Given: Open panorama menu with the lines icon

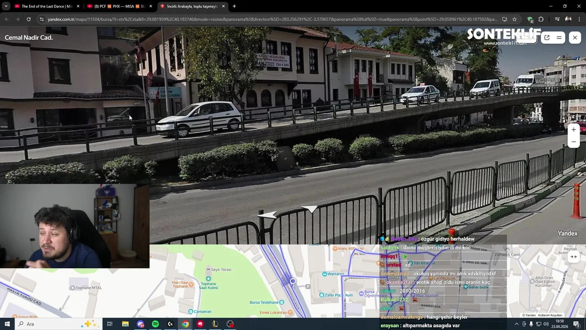Looking at the screenshot, I should 559,38.
